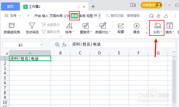Move to the previous data types gallery row
This screenshot has height=107, width=179.
(147, 24)
